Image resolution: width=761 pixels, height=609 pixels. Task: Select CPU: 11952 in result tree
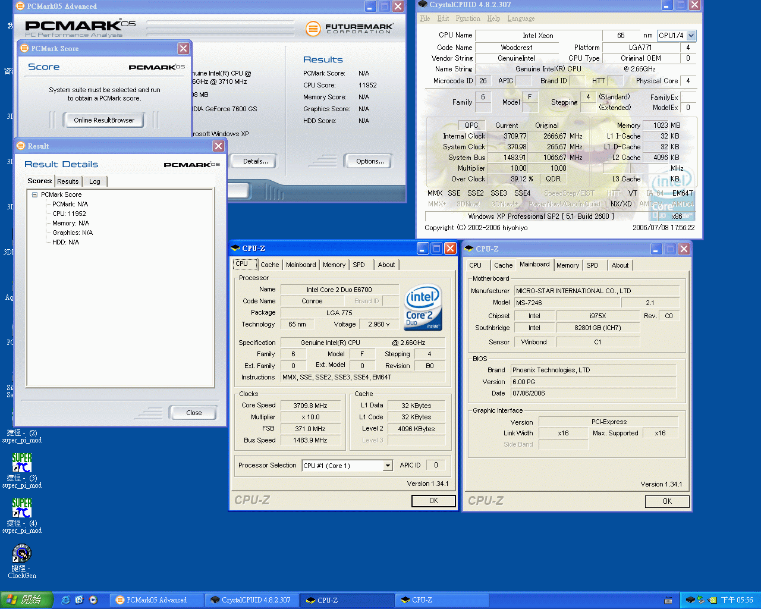click(69, 214)
